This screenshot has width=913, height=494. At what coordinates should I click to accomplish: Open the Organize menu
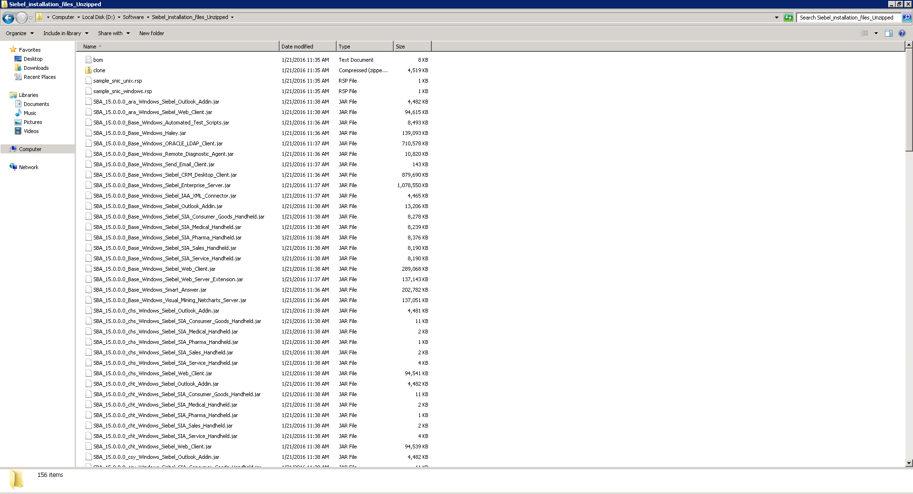[x=19, y=33]
